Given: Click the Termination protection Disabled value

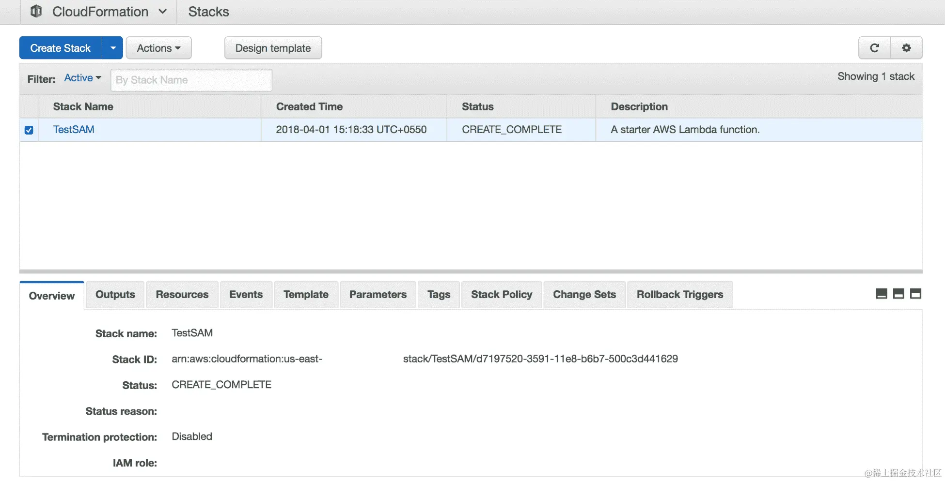Looking at the screenshot, I should pos(192,436).
